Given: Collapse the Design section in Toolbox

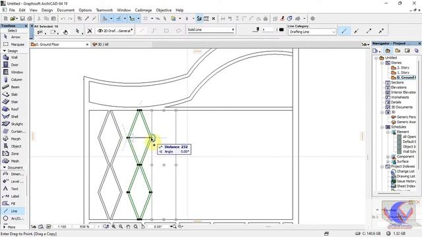Looking at the screenshot, I should [x=5, y=51].
